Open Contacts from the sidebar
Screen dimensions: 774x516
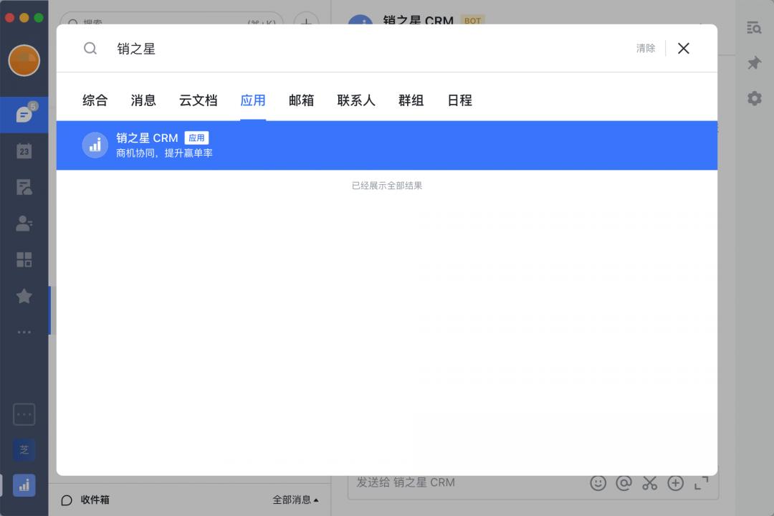[24, 223]
